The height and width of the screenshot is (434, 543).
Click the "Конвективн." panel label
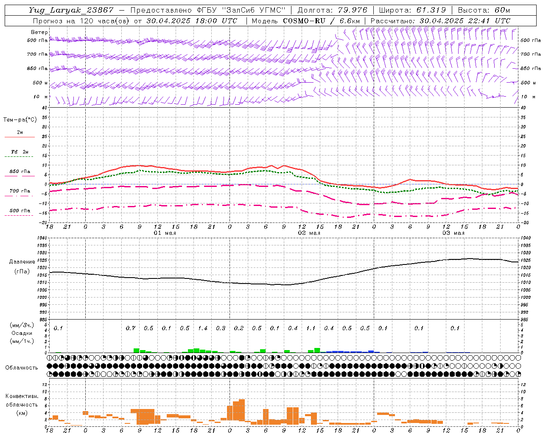pos(22,396)
